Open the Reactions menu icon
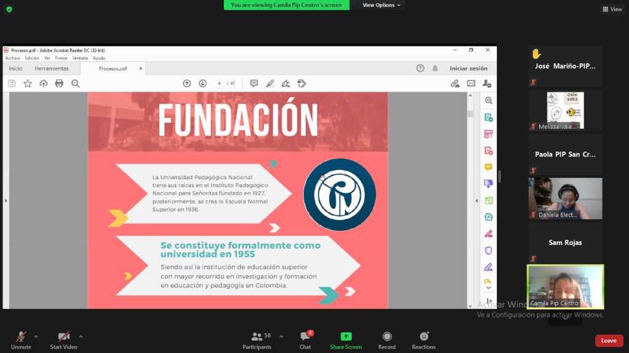This screenshot has width=629, height=353. click(x=424, y=337)
